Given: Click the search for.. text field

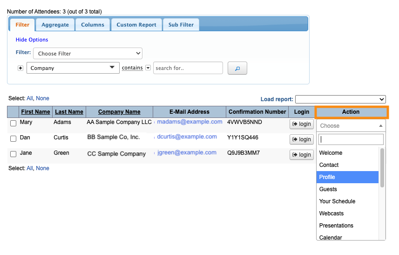Looking at the screenshot, I should tap(188, 68).
